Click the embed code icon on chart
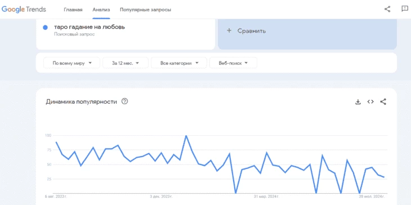Image resolution: width=411 pixels, height=205 pixels. (x=370, y=102)
